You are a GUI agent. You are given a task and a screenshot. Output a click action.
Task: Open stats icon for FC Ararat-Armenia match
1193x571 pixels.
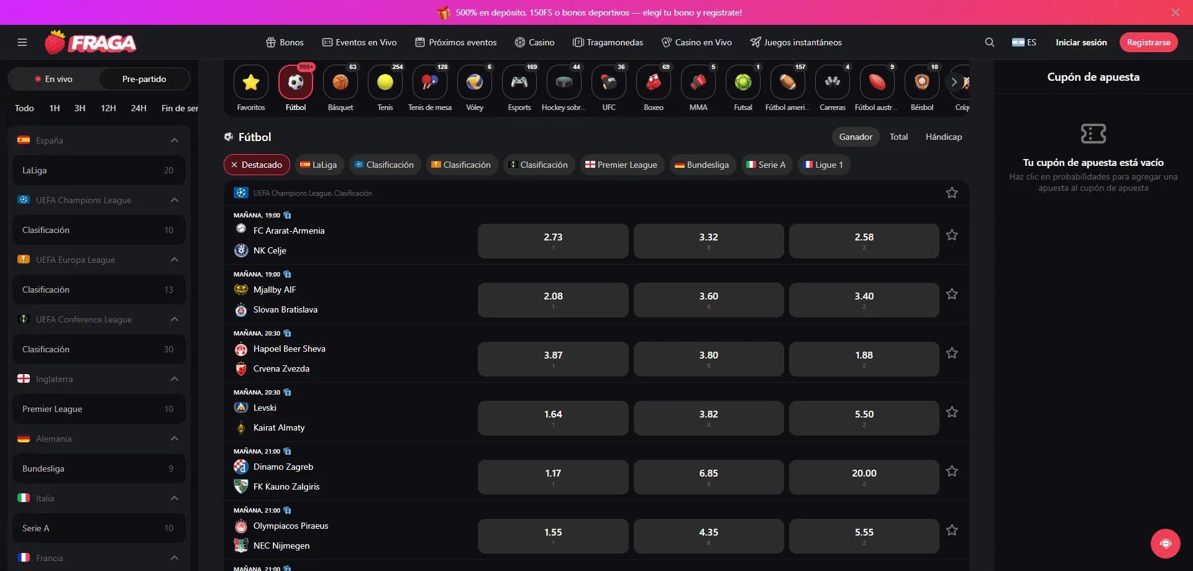(287, 215)
